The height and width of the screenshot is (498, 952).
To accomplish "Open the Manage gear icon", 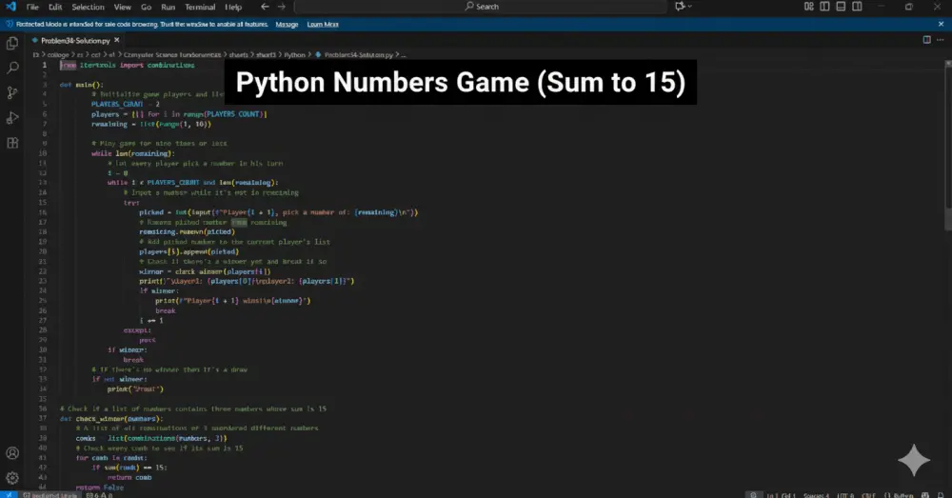I will tap(12, 478).
